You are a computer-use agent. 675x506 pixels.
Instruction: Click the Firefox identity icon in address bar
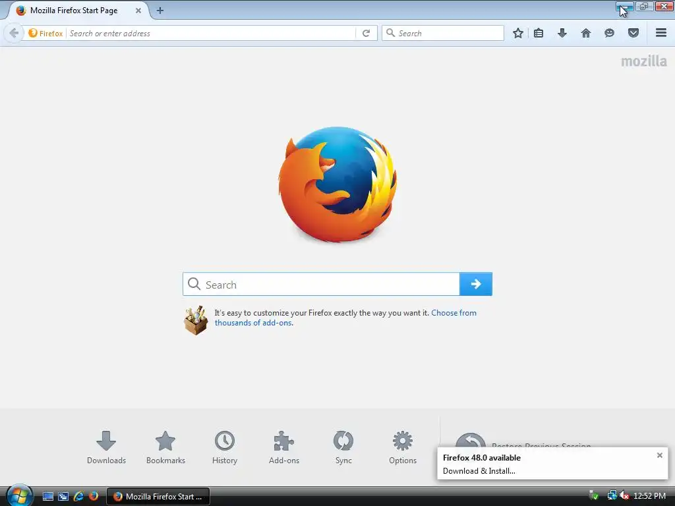(x=33, y=33)
